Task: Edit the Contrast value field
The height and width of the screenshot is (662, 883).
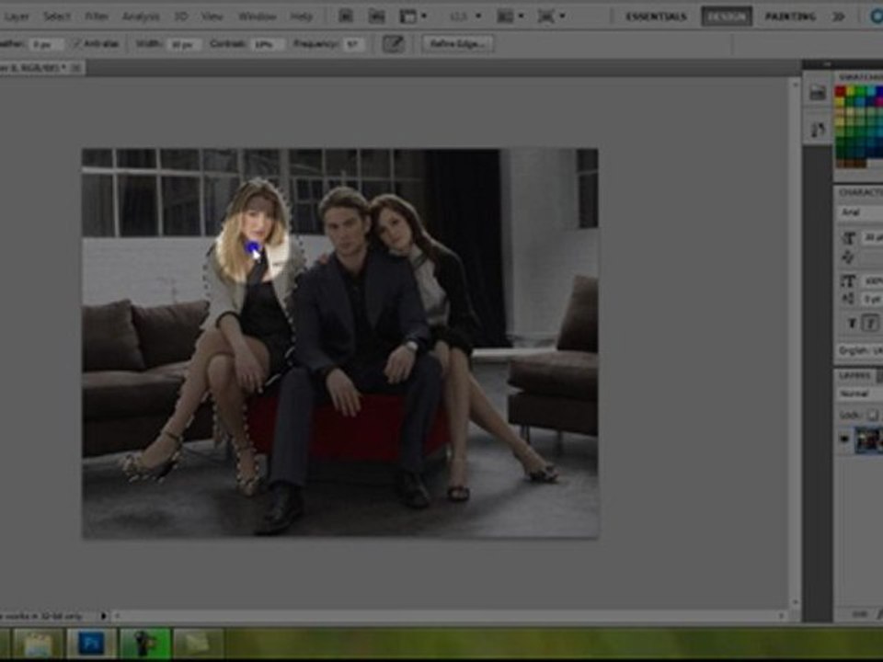Action: pyautogui.click(x=267, y=44)
